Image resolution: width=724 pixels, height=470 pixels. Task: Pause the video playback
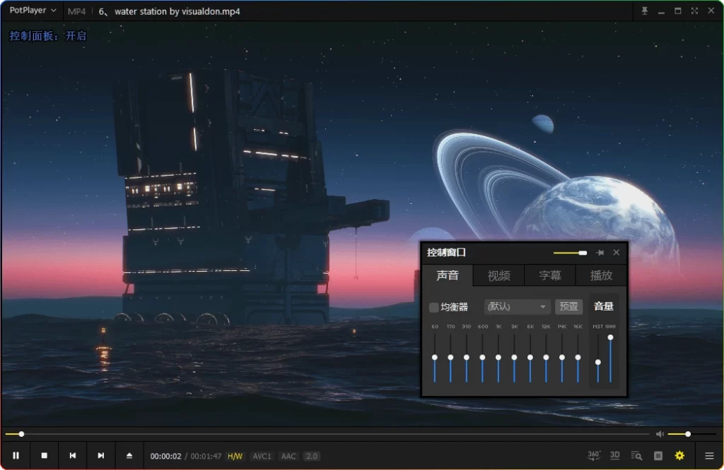point(16,456)
